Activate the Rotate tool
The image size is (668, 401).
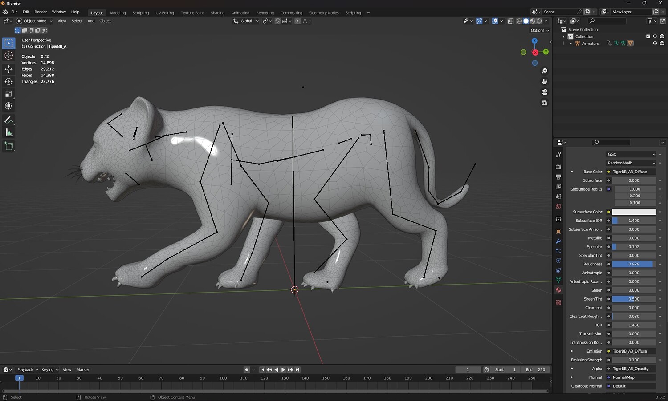point(8,81)
